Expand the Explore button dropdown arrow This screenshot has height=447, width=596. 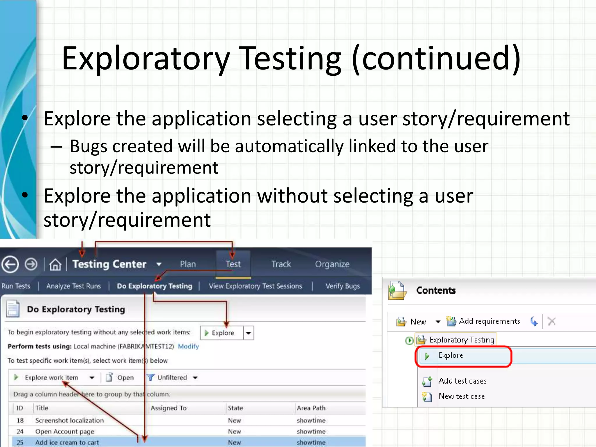[x=249, y=333]
